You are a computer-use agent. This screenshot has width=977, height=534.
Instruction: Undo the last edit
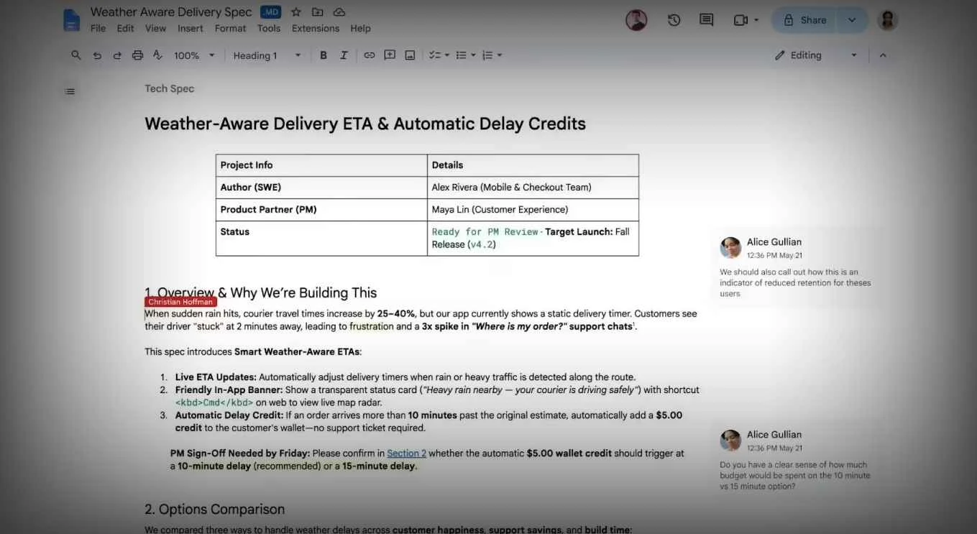click(x=97, y=55)
